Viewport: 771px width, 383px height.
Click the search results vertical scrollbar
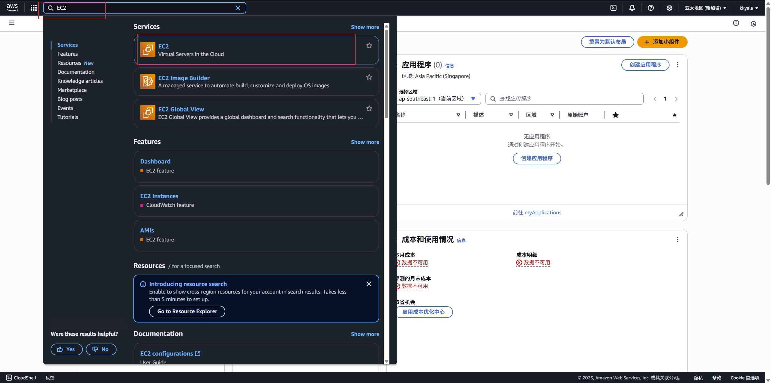coord(386,74)
